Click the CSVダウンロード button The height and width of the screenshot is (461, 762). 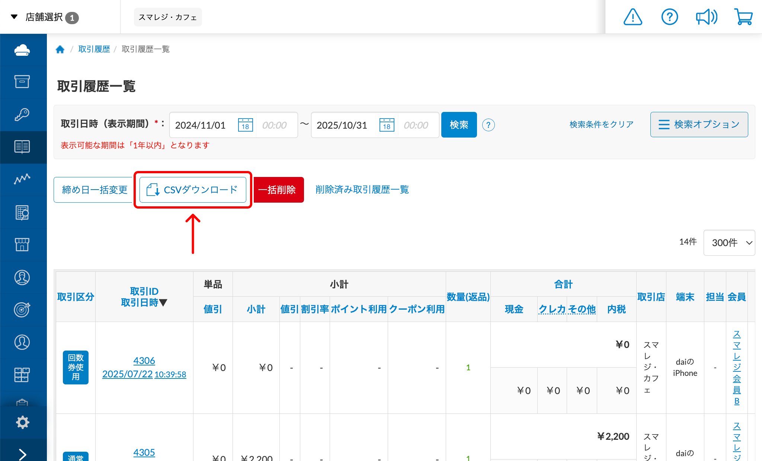coord(193,190)
